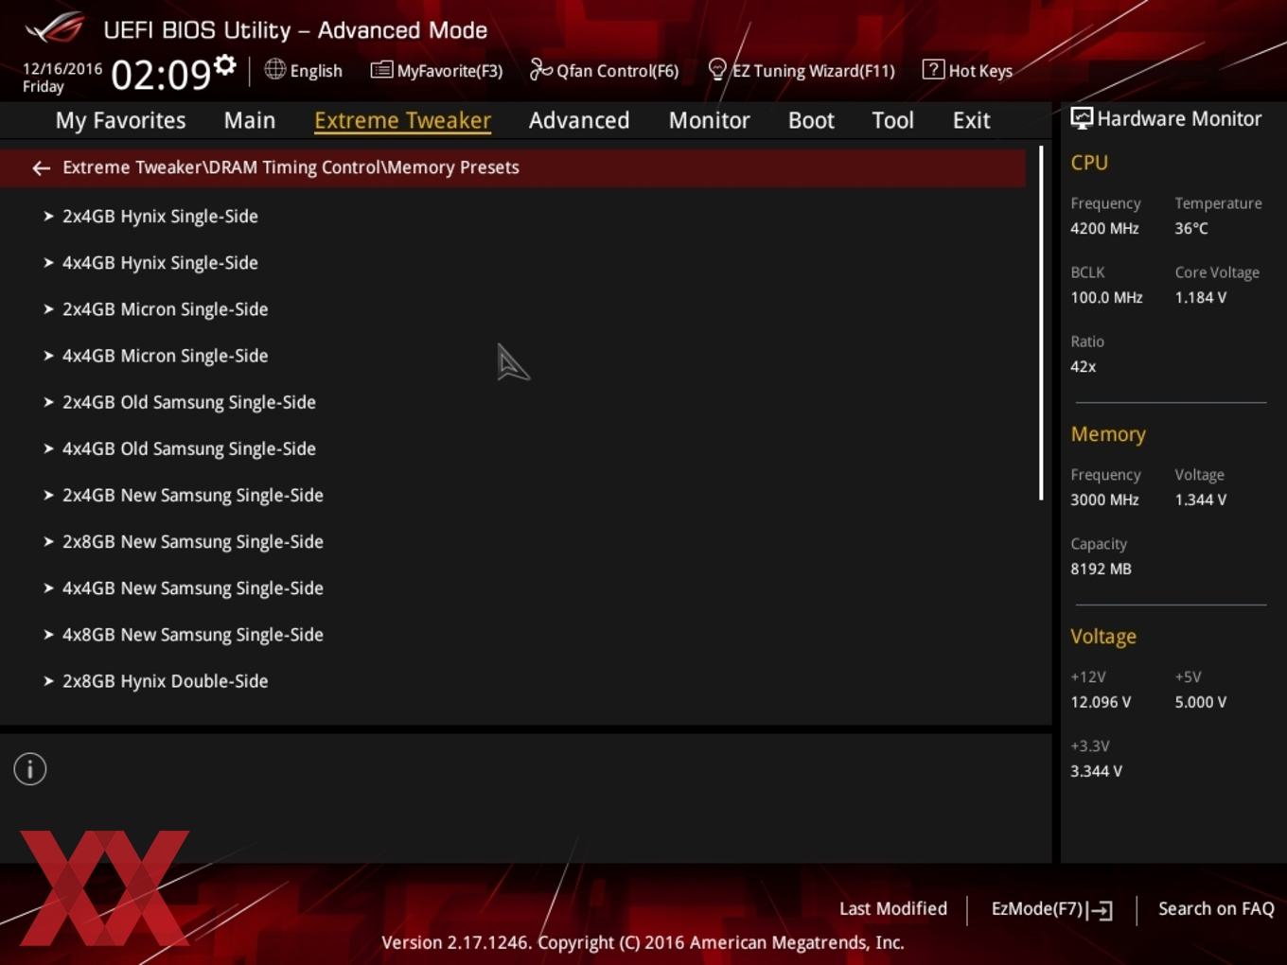This screenshot has height=965, width=1287.
Task: Click the Hot Keys question mark icon
Action: pos(933,69)
